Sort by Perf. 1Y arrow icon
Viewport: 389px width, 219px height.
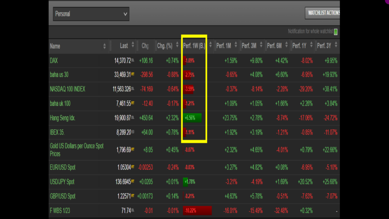[x=312, y=45]
